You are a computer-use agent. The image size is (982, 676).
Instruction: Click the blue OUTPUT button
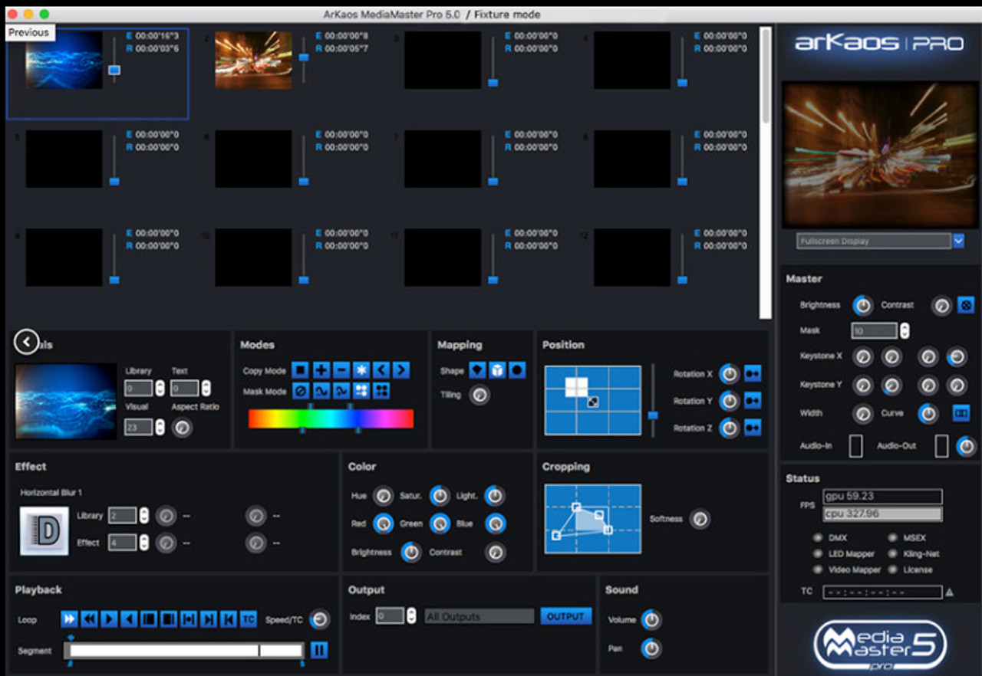tap(566, 616)
